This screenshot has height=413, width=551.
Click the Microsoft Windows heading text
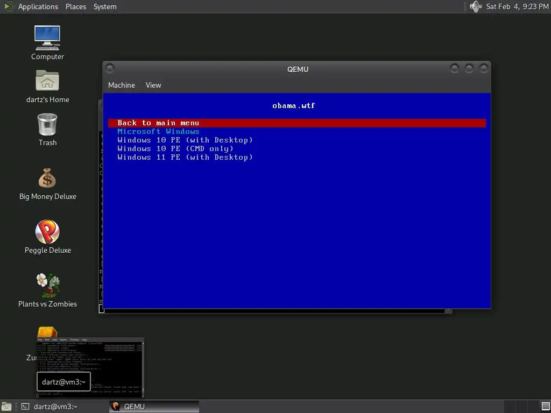(x=159, y=131)
